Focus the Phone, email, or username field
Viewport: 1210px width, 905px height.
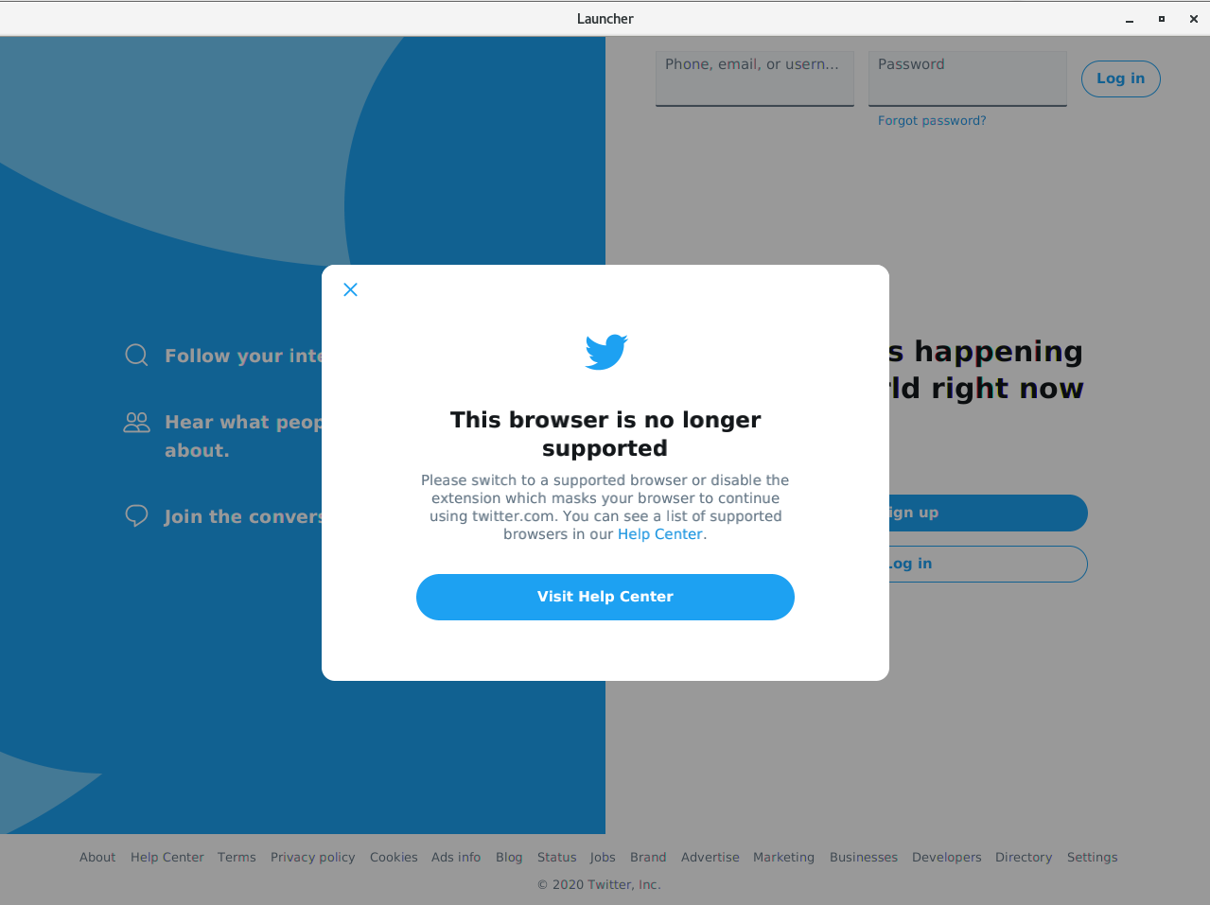pyautogui.click(x=755, y=78)
